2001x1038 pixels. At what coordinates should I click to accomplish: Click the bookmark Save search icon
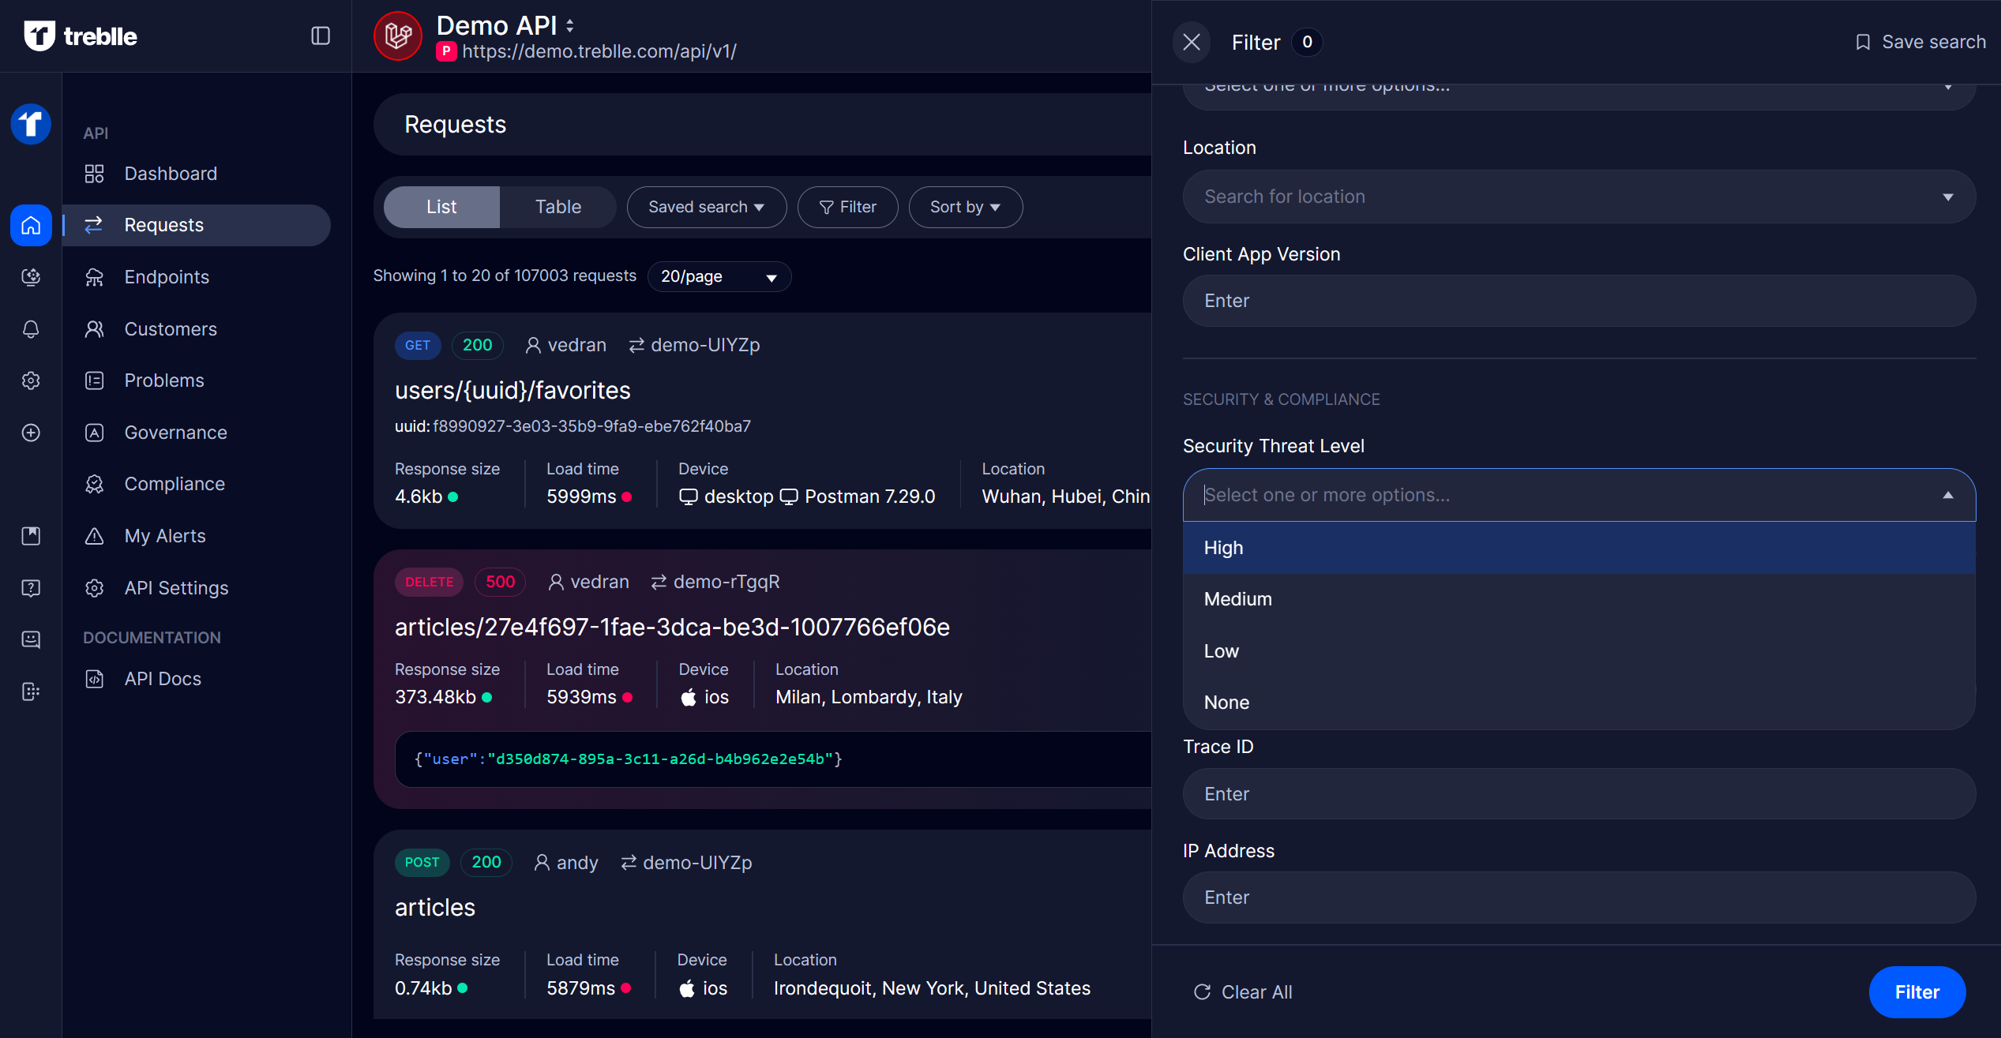point(1863,43)
